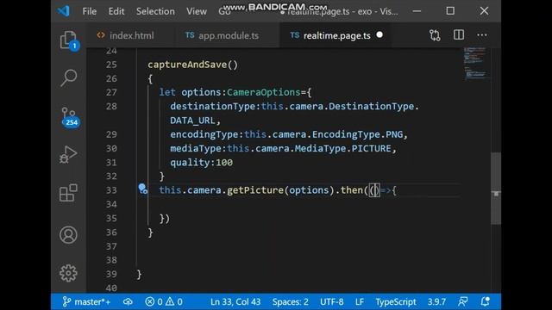Viewport: 552px width, 310px height.
Task: Click quality:100 on line 31
Action: pyautogui.click(x=201, y=163)
